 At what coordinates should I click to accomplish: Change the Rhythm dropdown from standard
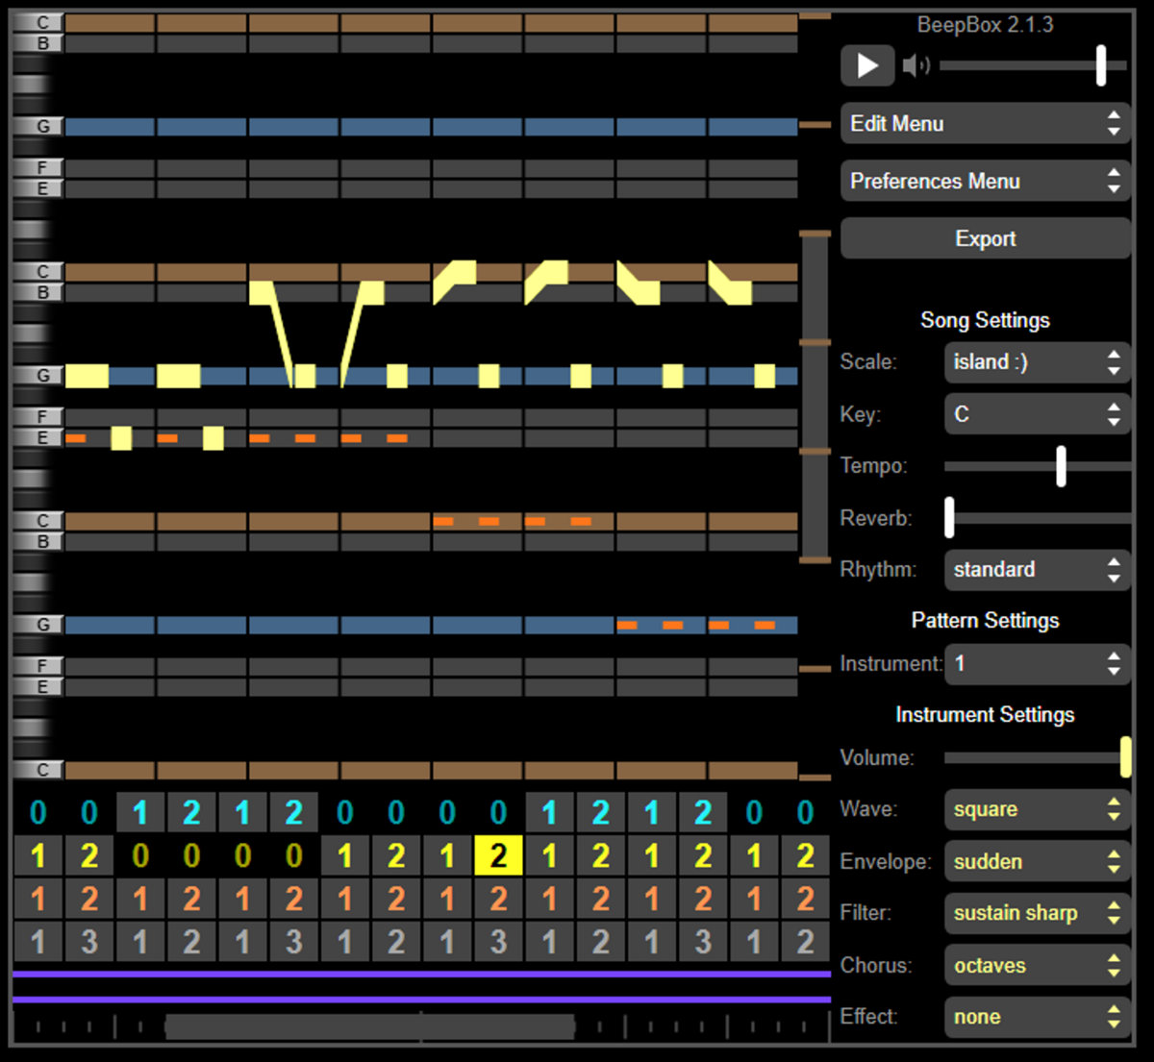click(1036, 570)
